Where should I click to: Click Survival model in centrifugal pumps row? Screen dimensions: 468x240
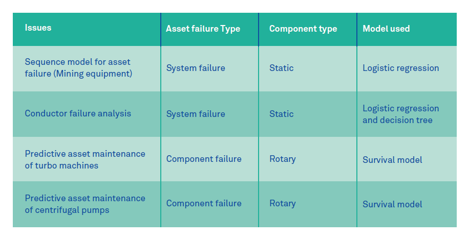(x=393, y=205)
